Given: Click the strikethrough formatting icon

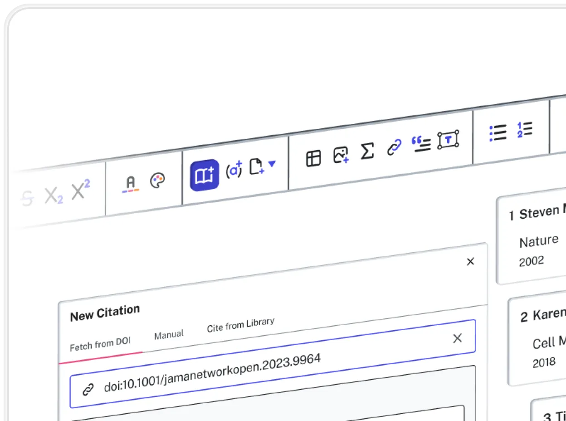Looking at the screenshot, I should (x=28, y=199).
